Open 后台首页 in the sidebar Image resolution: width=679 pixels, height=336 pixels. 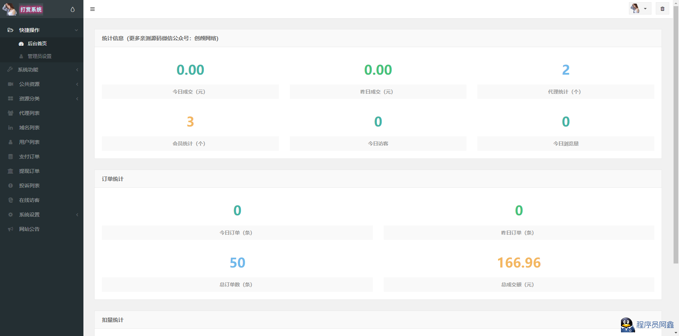37,43
